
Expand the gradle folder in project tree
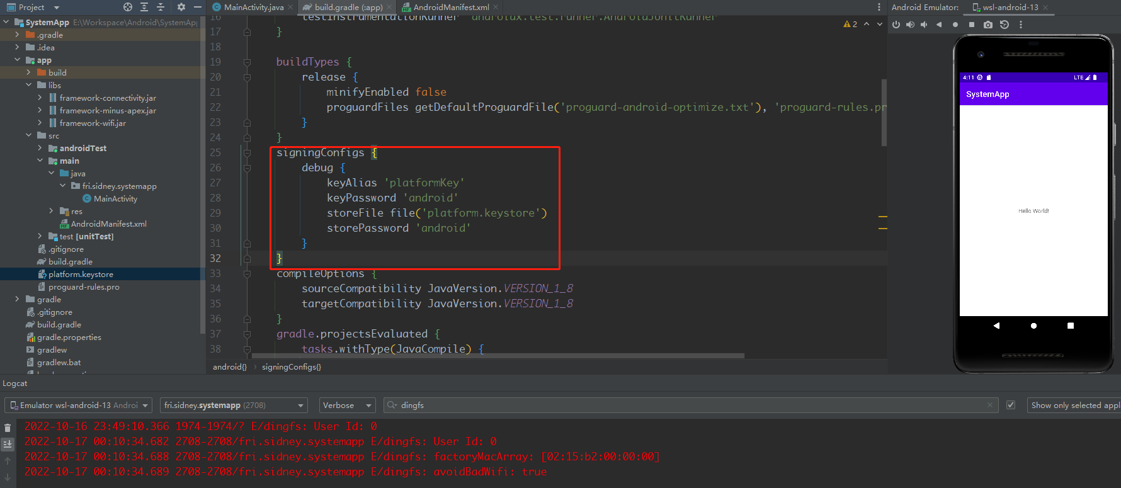pyautogui.click(x=17, y=299)
